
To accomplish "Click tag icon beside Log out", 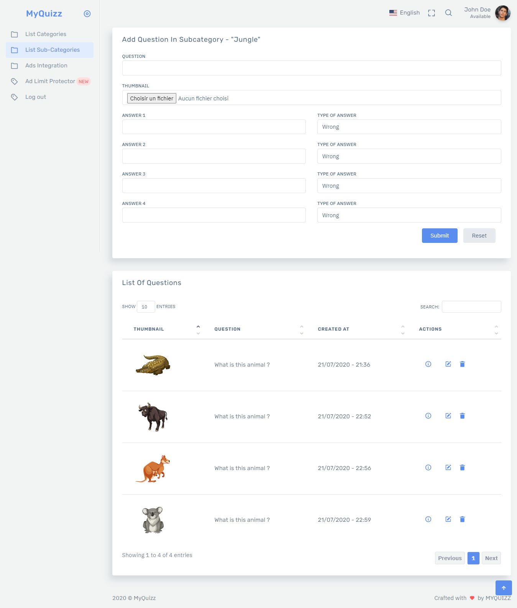I will pyautogui.click(x=15, y=97).
